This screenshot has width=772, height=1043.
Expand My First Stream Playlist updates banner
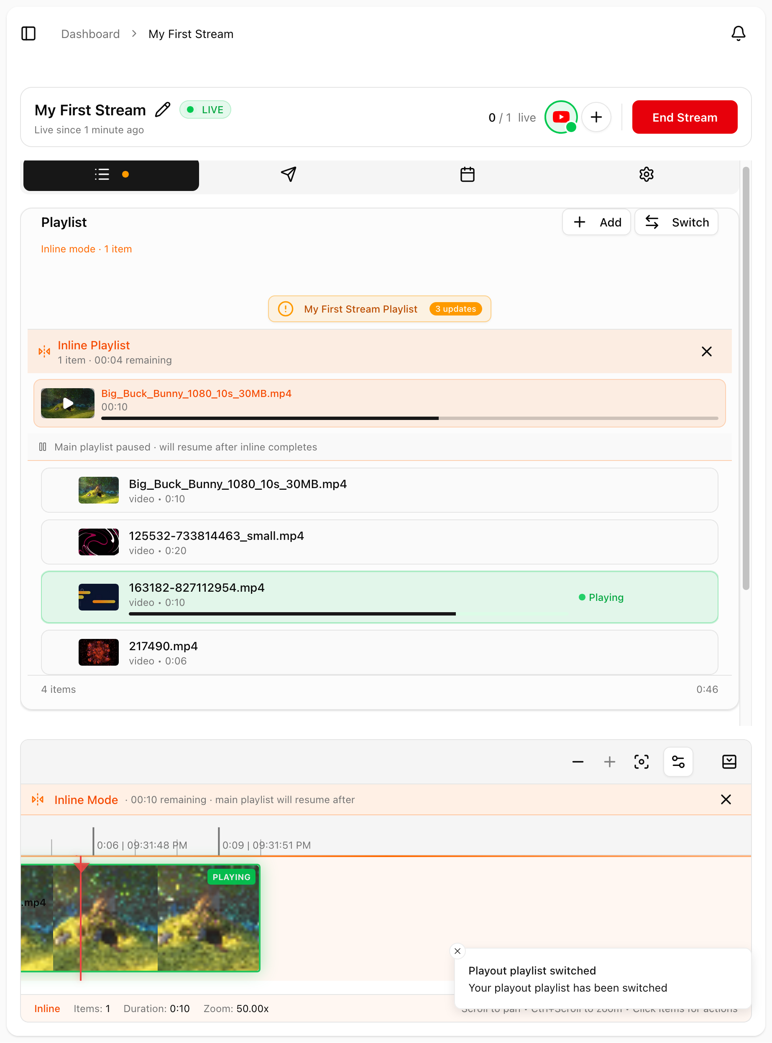click(379, 309)
